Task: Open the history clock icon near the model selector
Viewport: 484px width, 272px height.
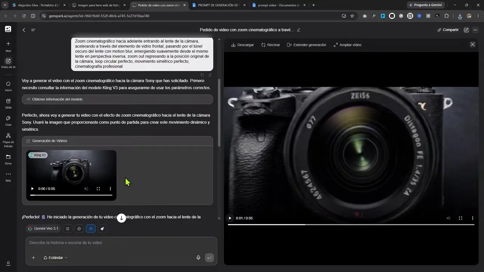Action: point(79,229)
